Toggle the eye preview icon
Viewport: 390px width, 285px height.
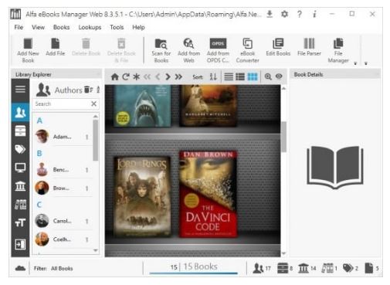279,76
